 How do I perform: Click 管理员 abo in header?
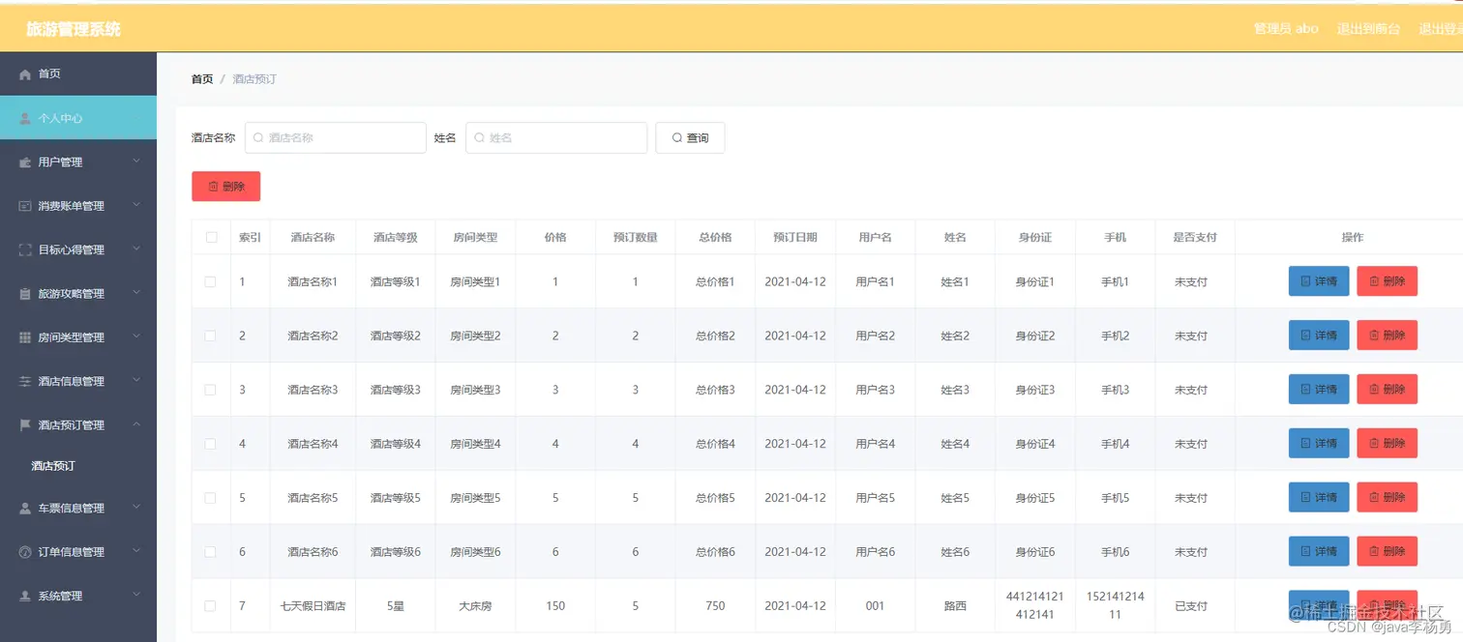[x=1286, y=29]
